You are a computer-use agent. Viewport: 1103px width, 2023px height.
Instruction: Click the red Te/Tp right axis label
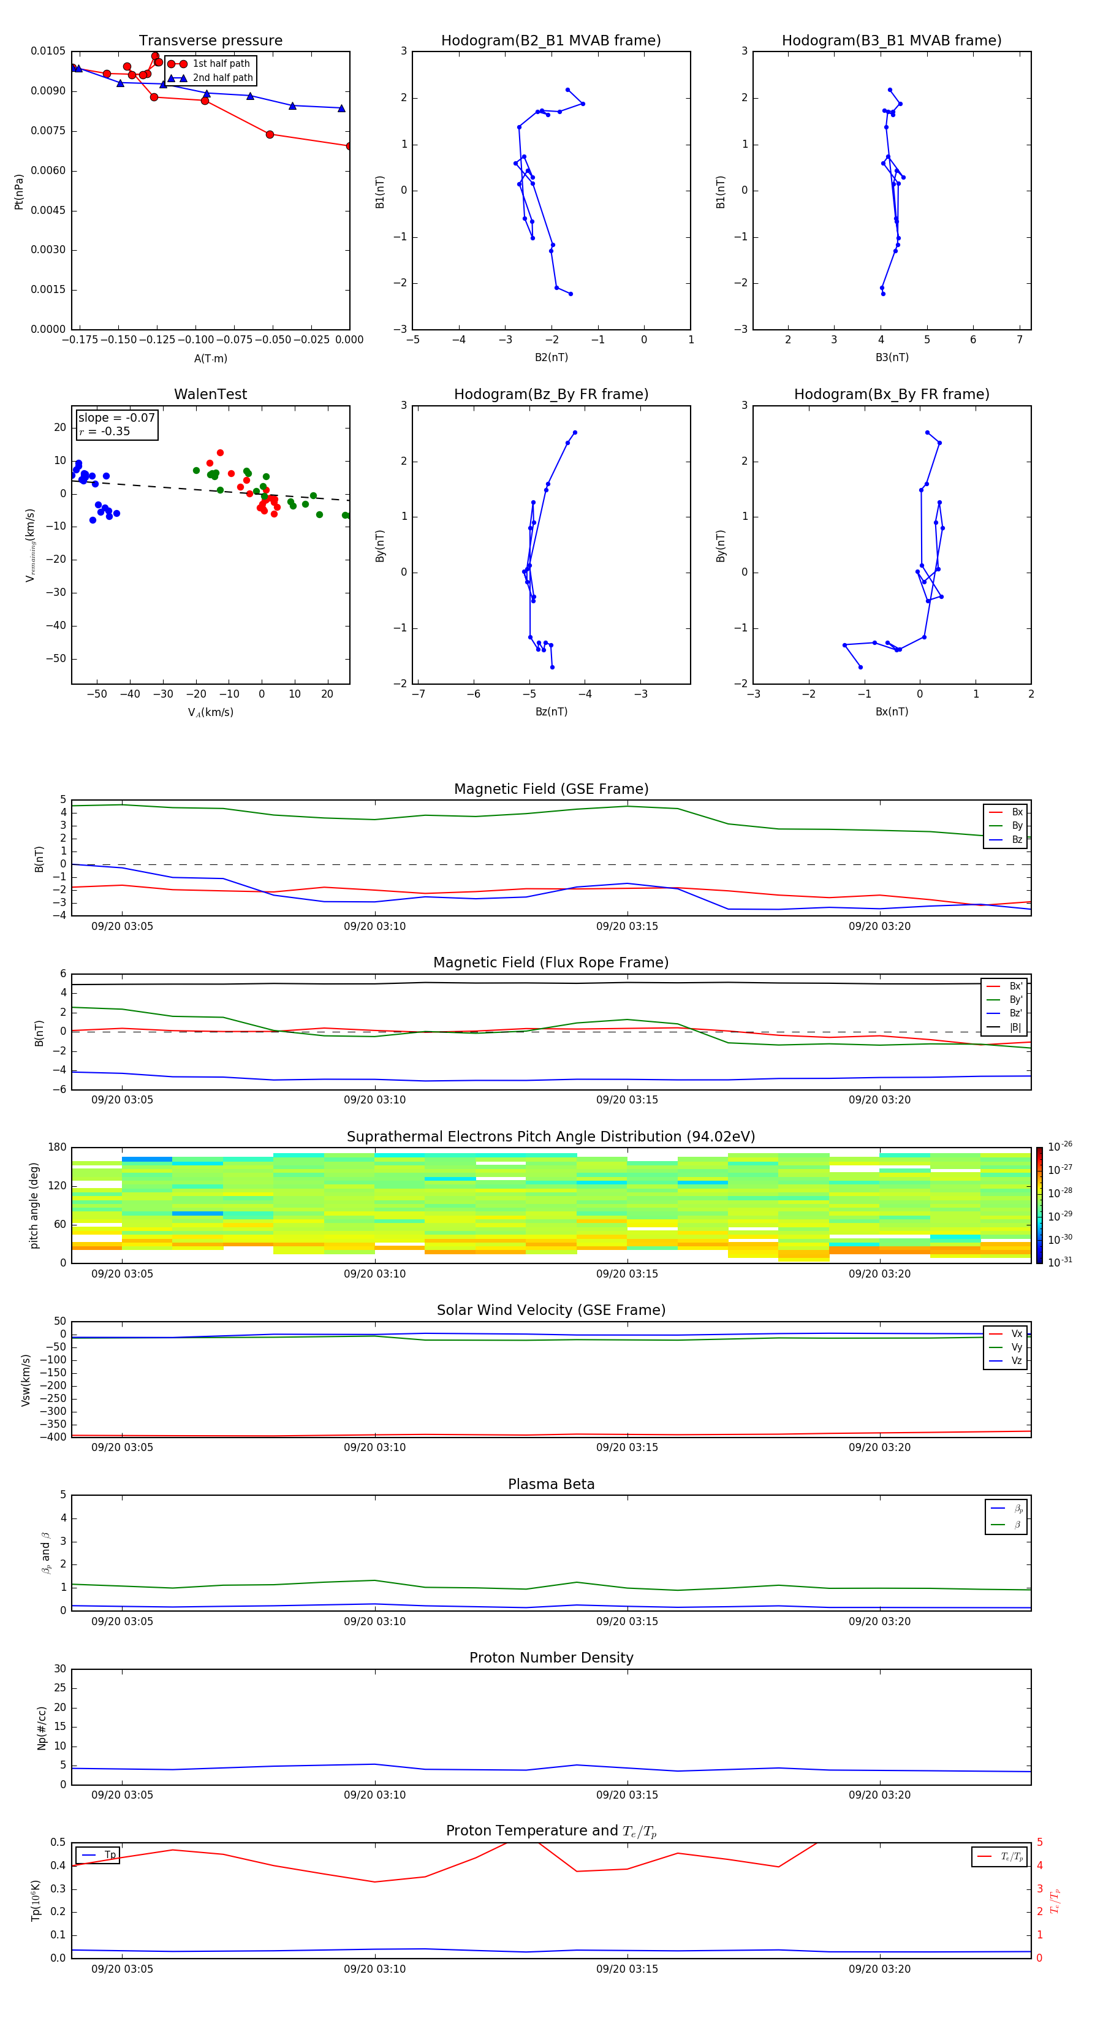(x=1056, y=1900)
